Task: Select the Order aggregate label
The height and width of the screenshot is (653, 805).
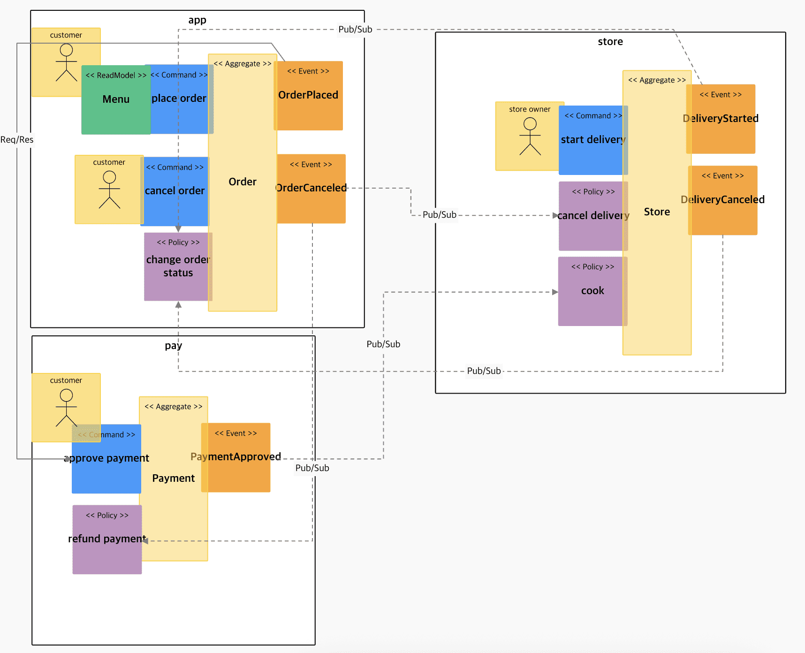Action: pyautogui.click(x=243, y=182)
